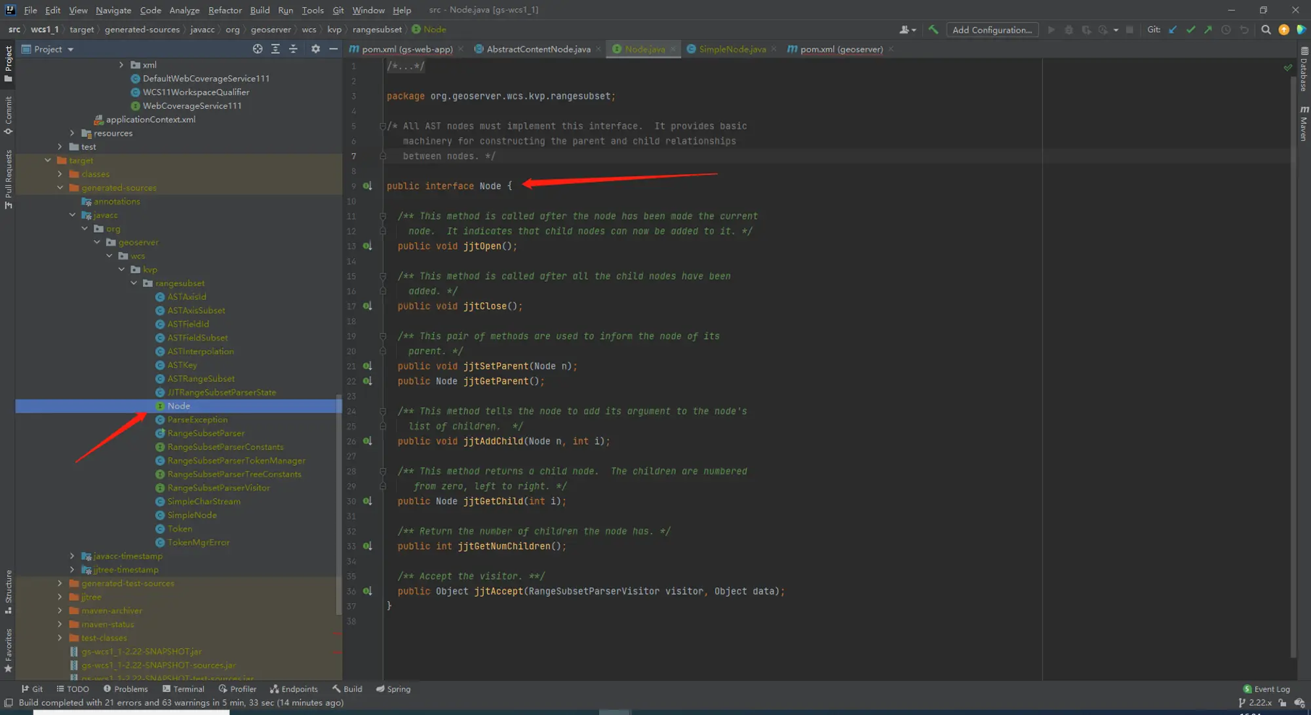
Task: Open Project panel settings gear
Action: (x=315, y=49)
